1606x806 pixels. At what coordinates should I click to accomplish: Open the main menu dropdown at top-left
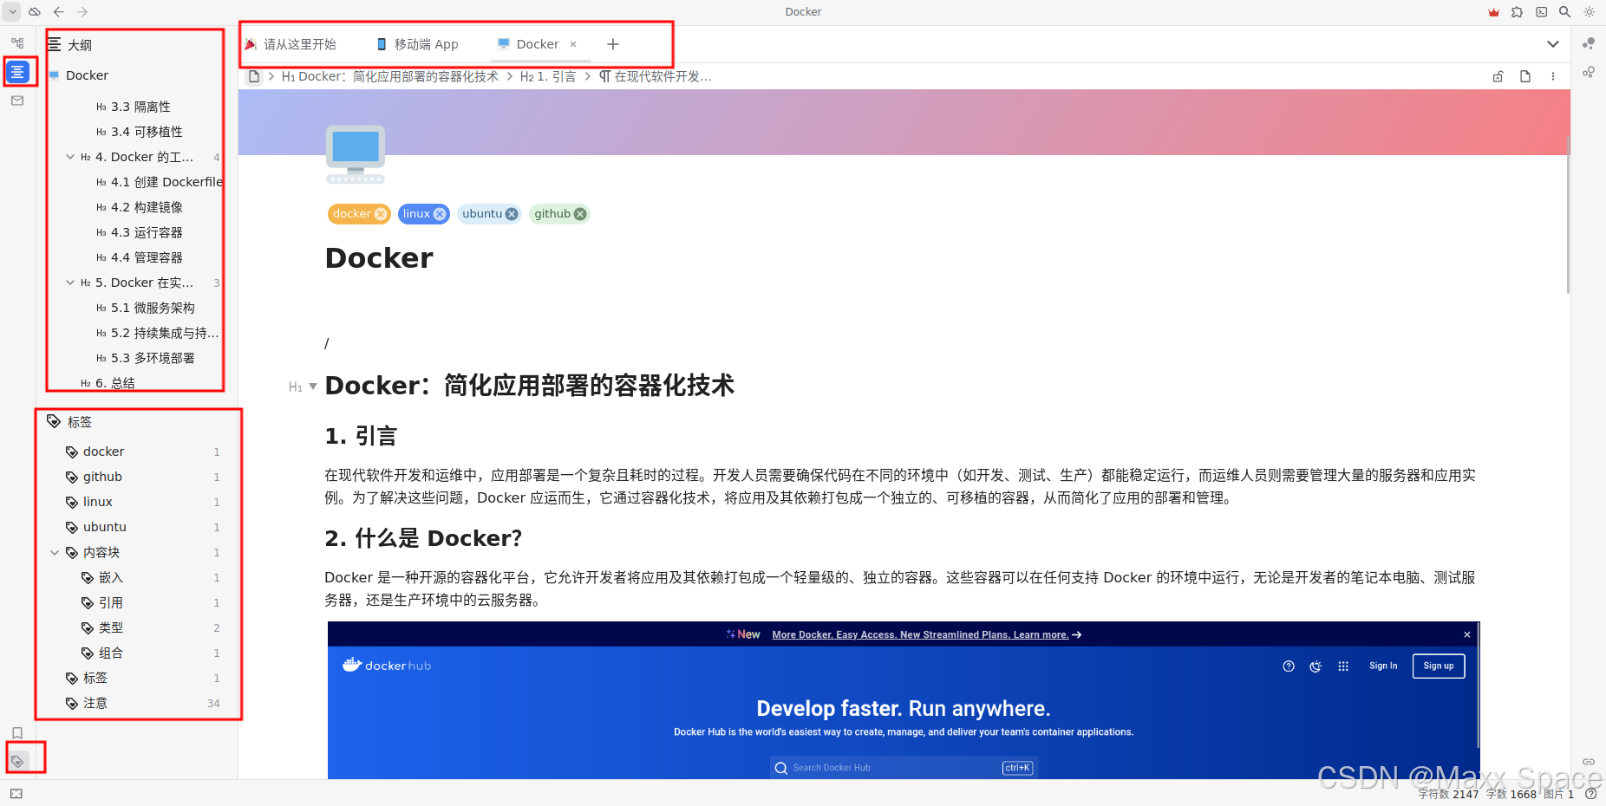11,12
